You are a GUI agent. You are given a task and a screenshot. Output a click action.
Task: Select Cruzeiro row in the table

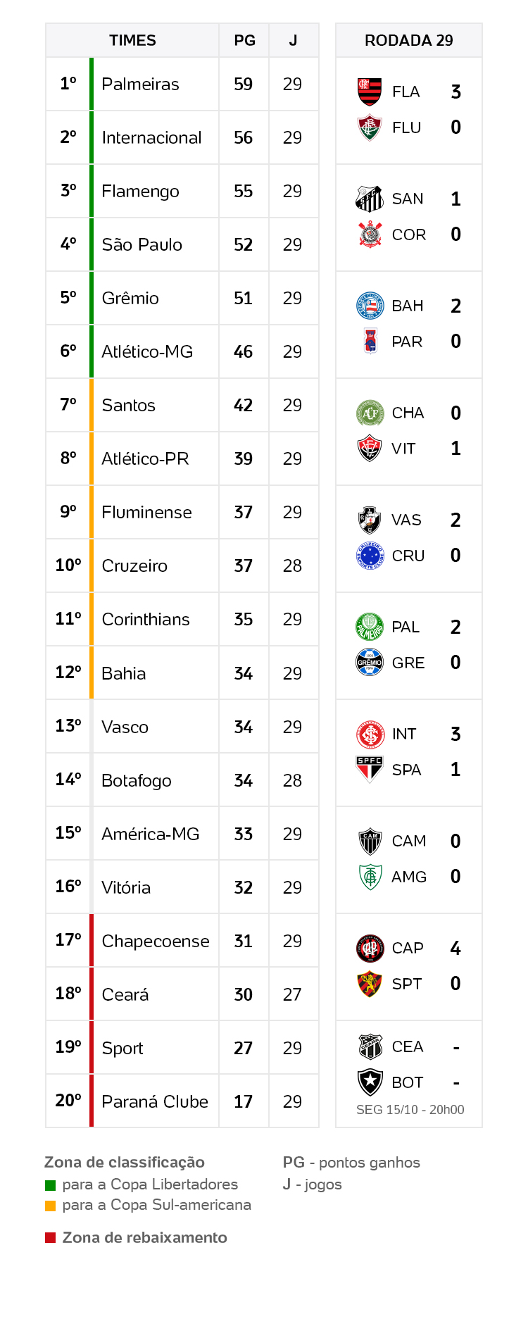[x=134, y=566]
